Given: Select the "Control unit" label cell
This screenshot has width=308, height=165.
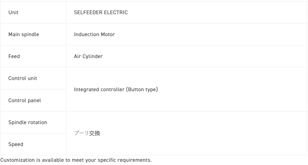Looking at the screenshot, I should pos(23,78).
